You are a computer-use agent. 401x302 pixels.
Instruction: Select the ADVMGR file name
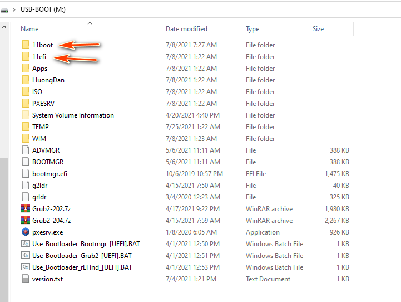coord(46,150)
